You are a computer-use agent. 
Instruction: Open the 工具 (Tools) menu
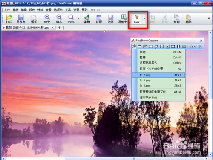pyautogui.click(x=68, y=10)
